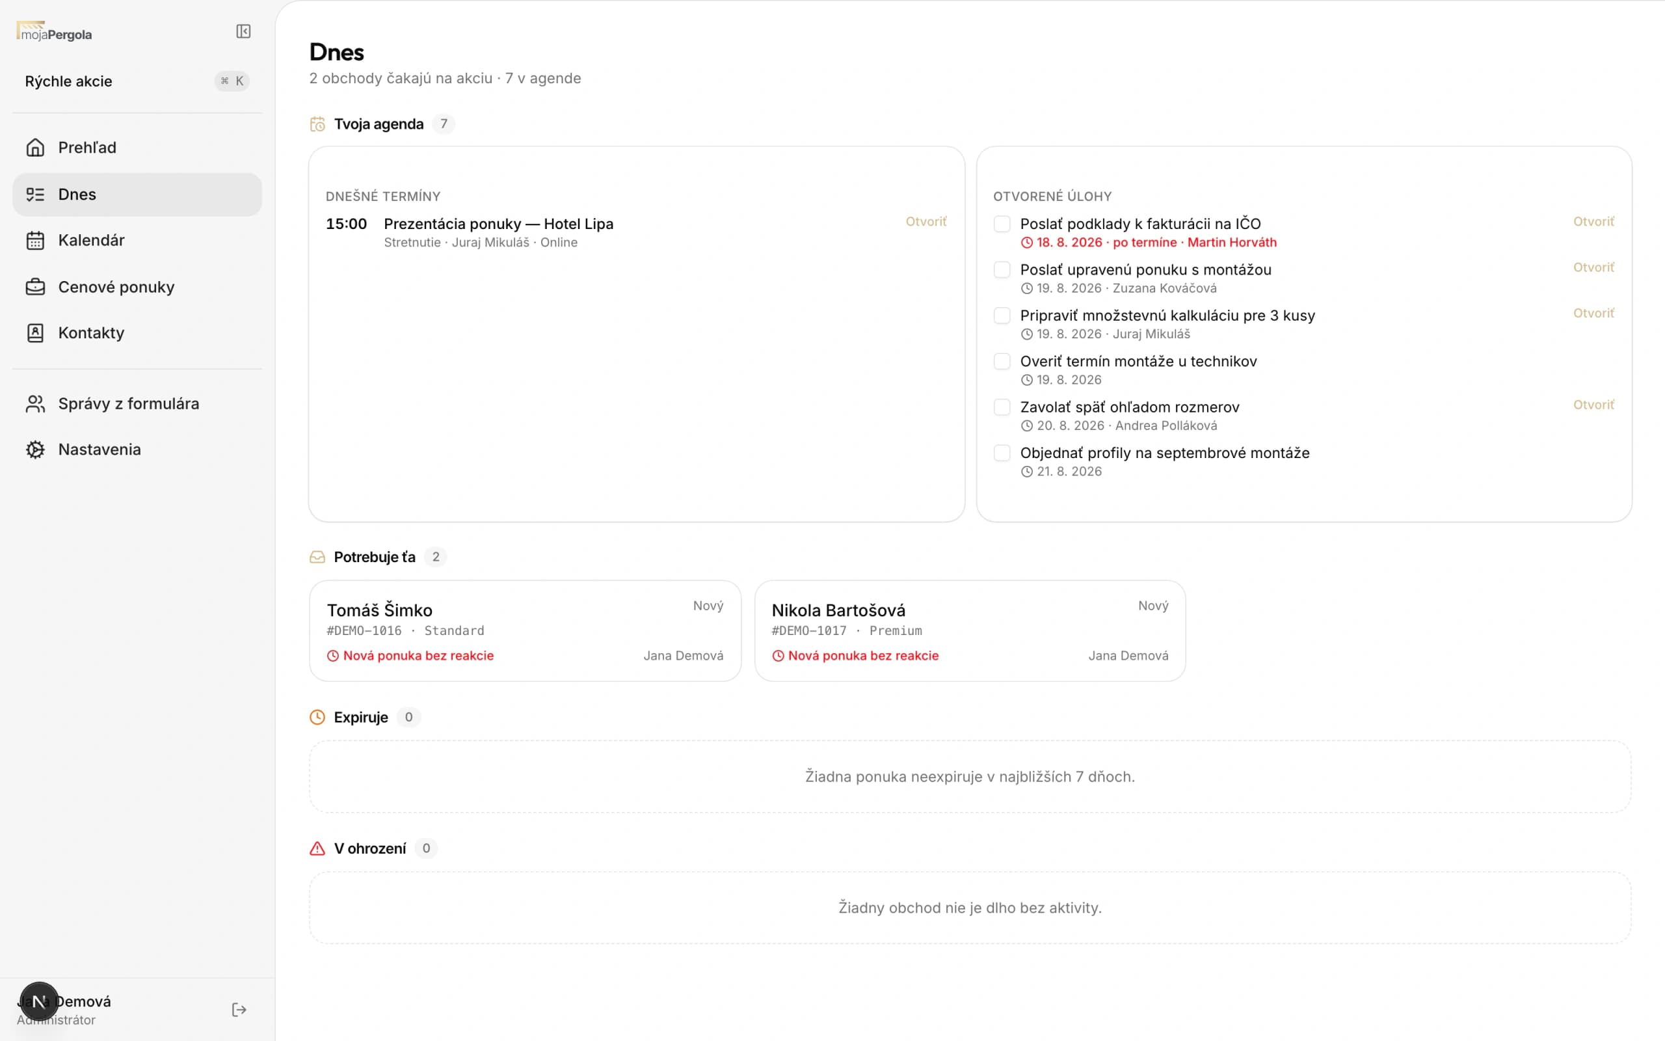
Task: Click the Kontakty contact book icon
Action: point(35,332)
